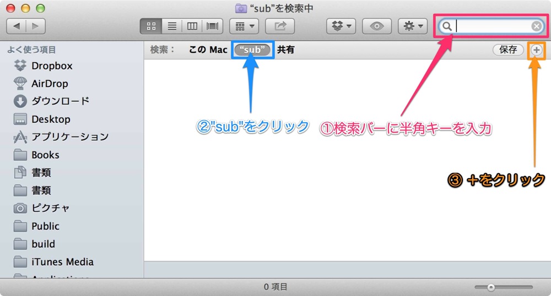Click the green zoom window button

coord(40,8)
